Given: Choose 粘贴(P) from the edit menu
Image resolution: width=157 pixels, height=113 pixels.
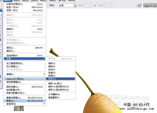Looking at the screenshot, I should pyautogui.click(x=25, y=29).
